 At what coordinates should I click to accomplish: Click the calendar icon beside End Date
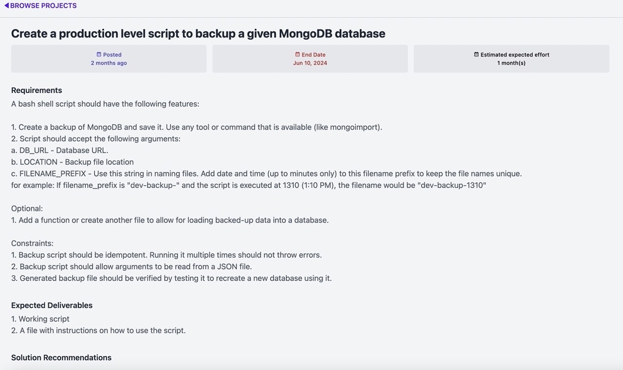click(x=297, y=55)
